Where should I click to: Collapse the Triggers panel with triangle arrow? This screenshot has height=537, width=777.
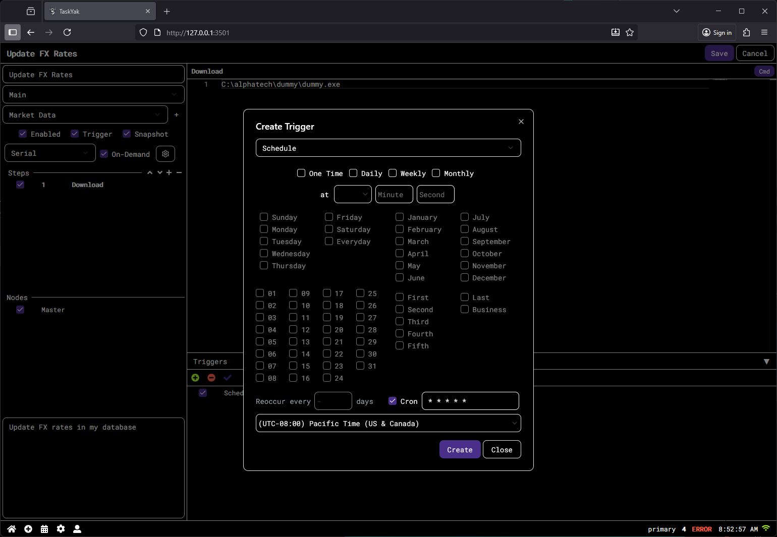[766, 362]
